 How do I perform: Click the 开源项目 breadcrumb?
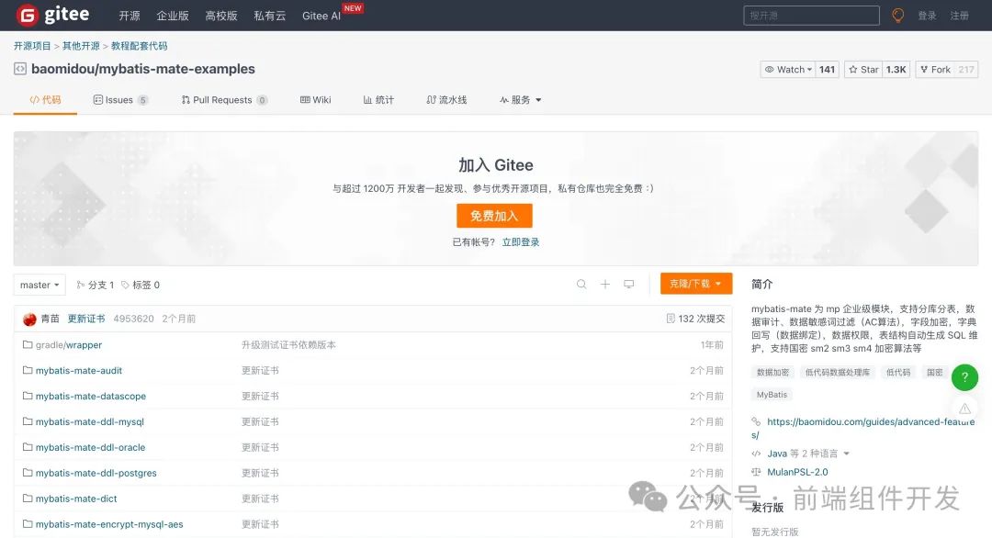(x=32, y=46)
